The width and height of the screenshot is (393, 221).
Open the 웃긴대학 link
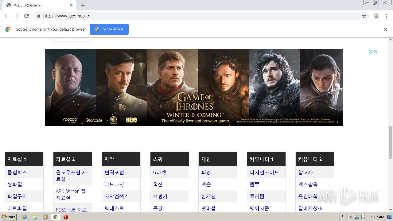[308, 196]
